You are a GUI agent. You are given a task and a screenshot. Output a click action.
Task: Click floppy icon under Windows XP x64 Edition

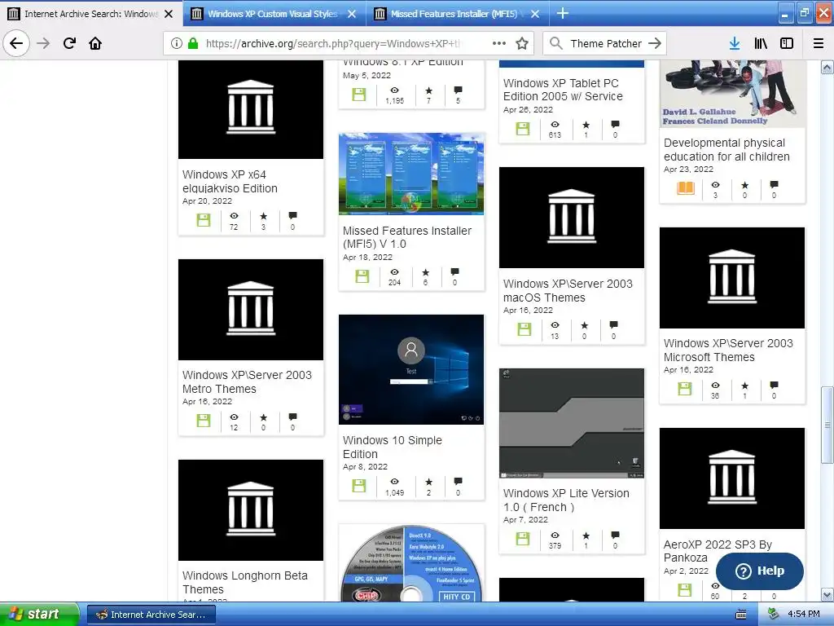pos(204,220)
